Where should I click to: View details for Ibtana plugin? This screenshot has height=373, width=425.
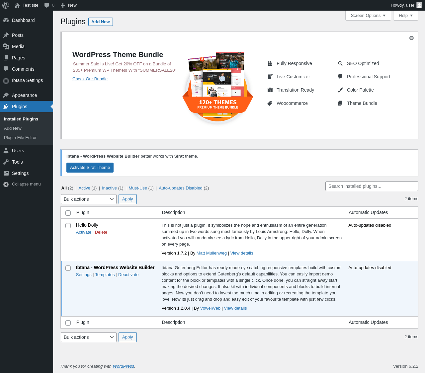(235, 308)
